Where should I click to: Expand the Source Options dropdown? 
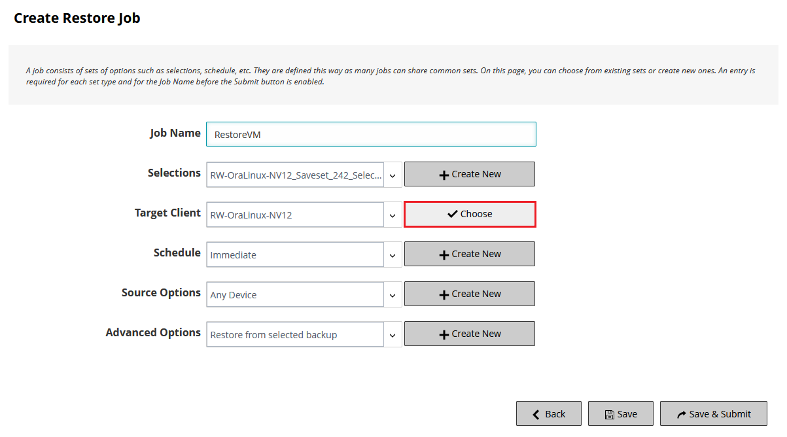click(393, 294)
